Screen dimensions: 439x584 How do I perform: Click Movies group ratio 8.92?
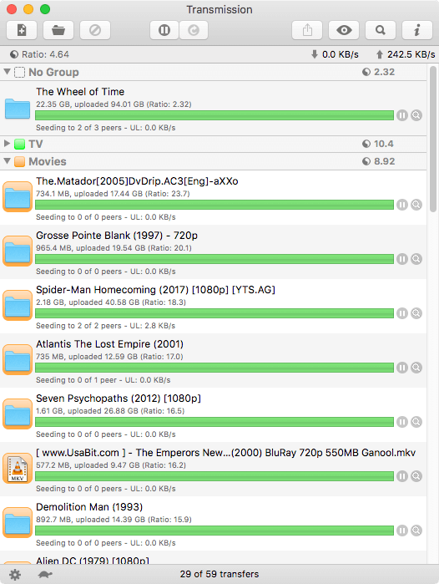[385, 161]
